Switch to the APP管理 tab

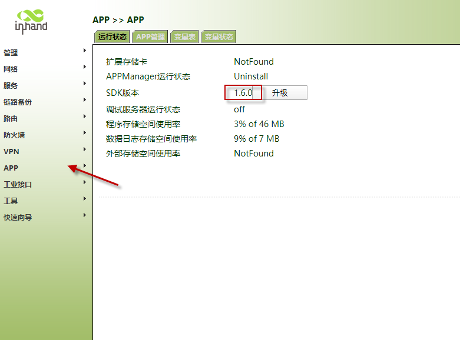tap(150, 37)
